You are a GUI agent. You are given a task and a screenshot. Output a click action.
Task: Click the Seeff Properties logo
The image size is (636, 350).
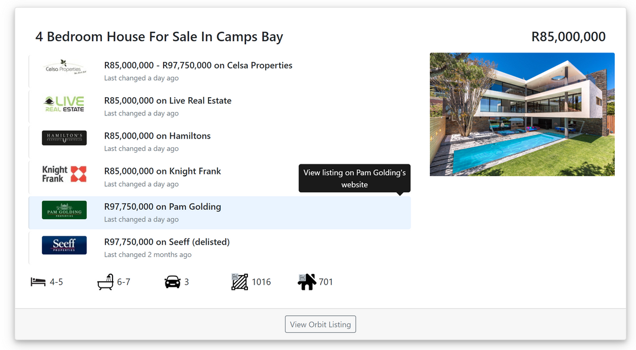point(64,245)
